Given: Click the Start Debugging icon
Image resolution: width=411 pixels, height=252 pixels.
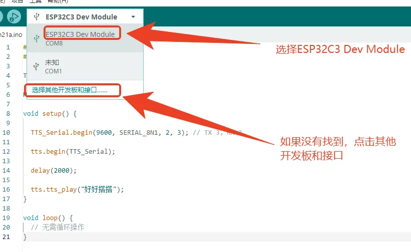Looking at the screenshot, I should (x=14, y=16).
